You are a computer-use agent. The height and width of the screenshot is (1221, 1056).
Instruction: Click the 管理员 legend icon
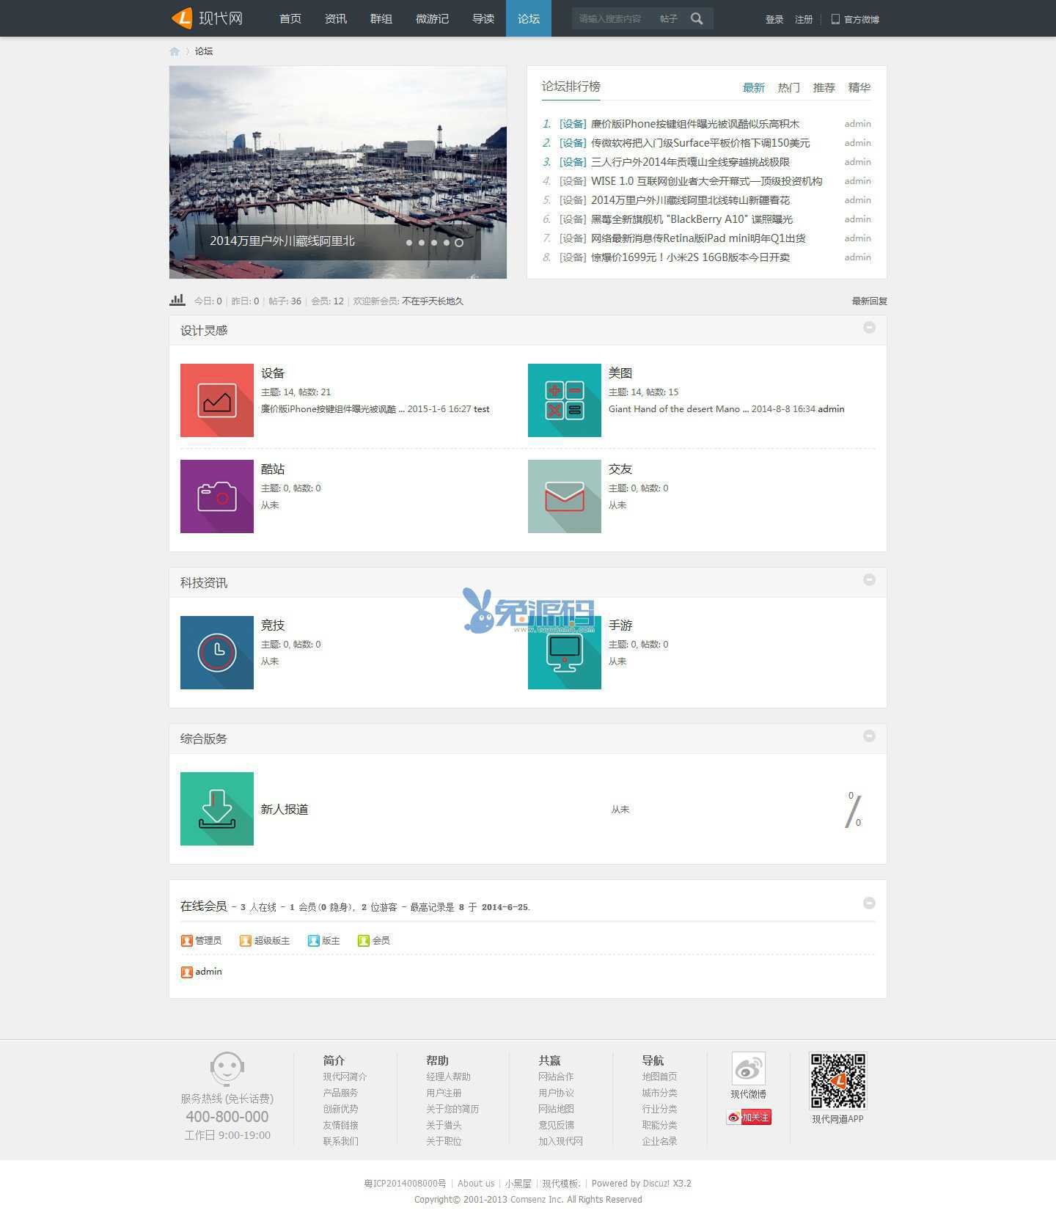pyautogui.click(x=187, y=941)
